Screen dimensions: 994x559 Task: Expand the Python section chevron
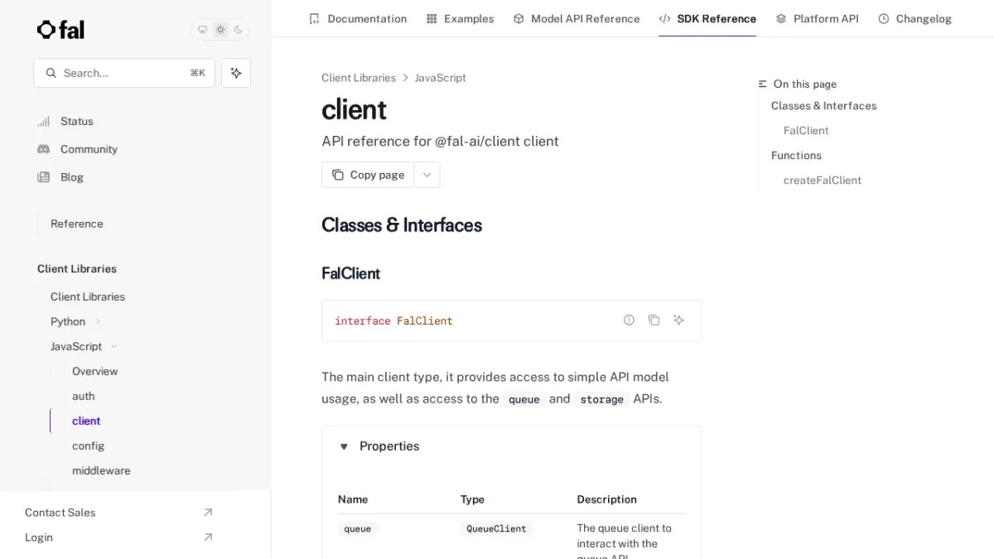[x=98, y=321]
